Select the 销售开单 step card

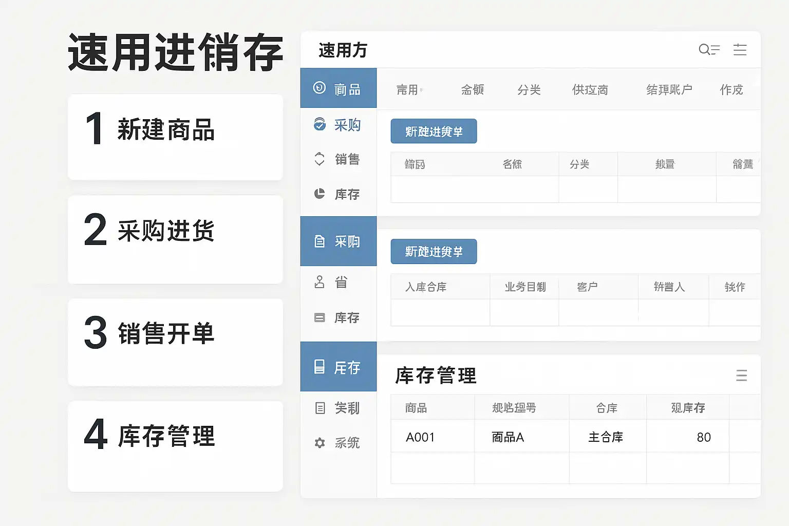(x=175, y=342)
